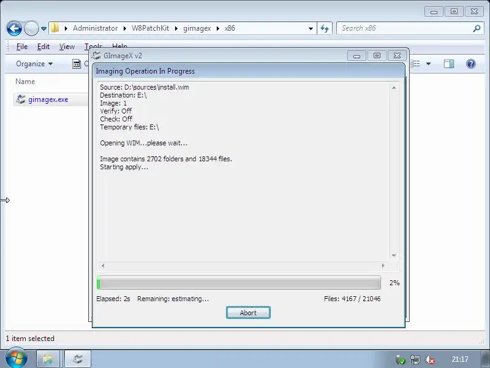Click the Image: 1 log line

coord(113,103)
